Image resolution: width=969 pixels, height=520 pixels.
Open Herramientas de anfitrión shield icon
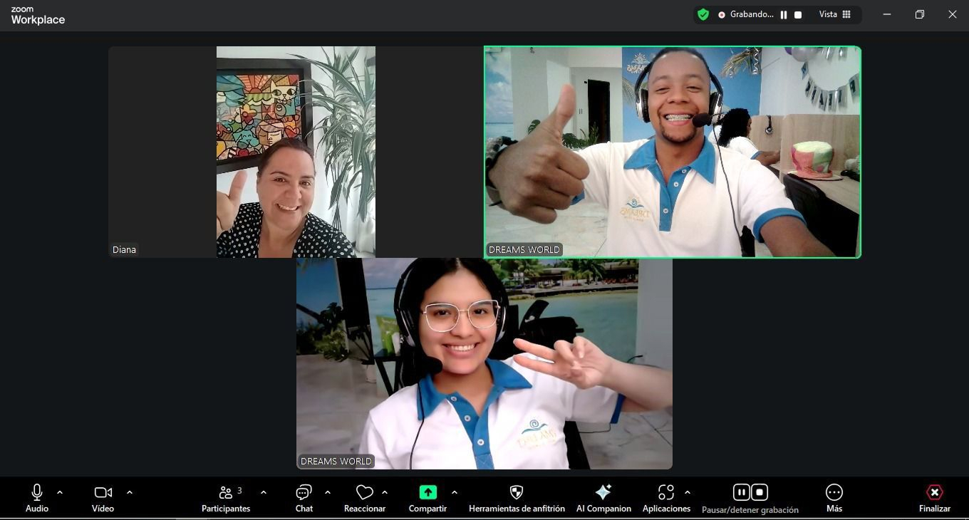[517, 492]
